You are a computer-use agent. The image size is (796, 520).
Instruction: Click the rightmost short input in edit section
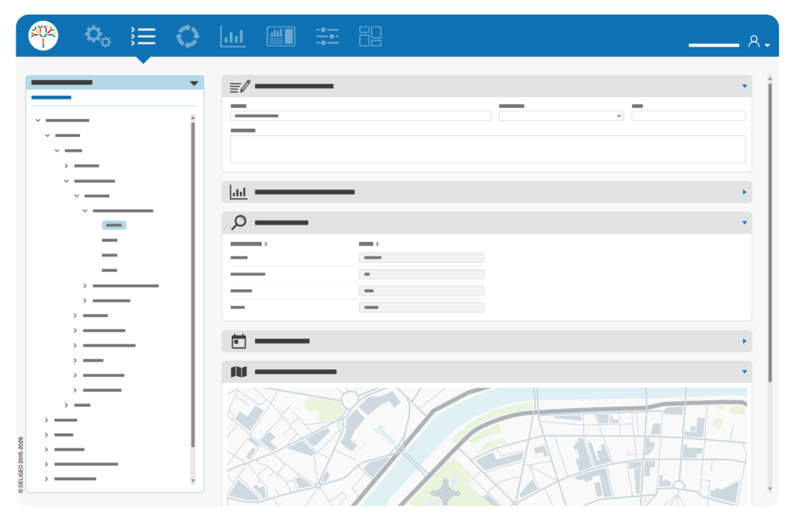[x=689, y=116]
